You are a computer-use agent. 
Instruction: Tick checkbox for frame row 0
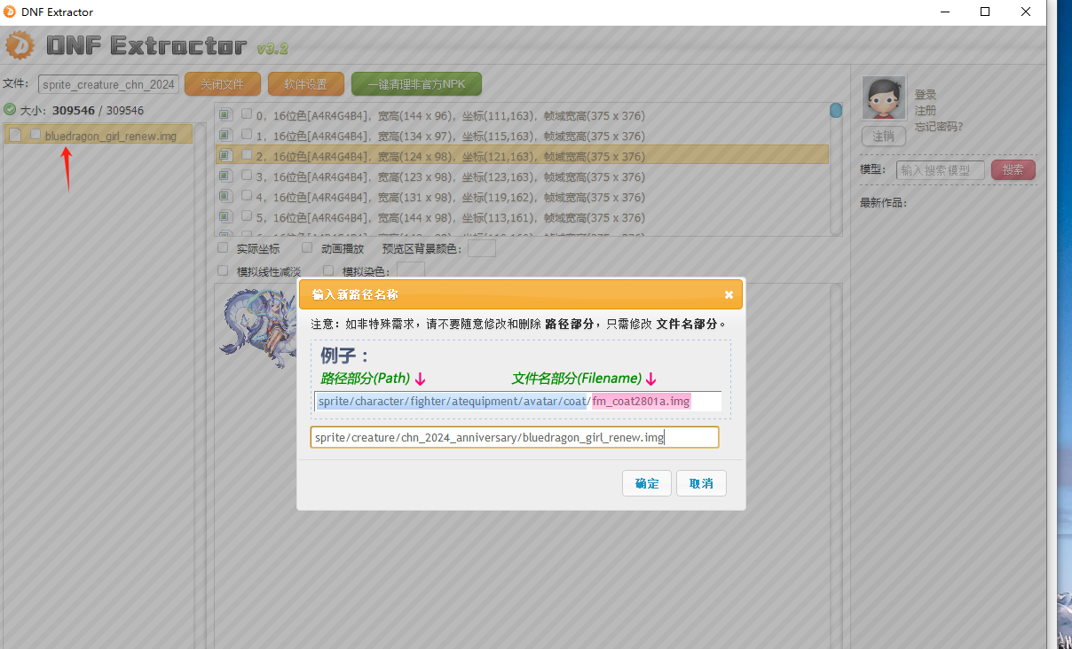pos(247,113)
